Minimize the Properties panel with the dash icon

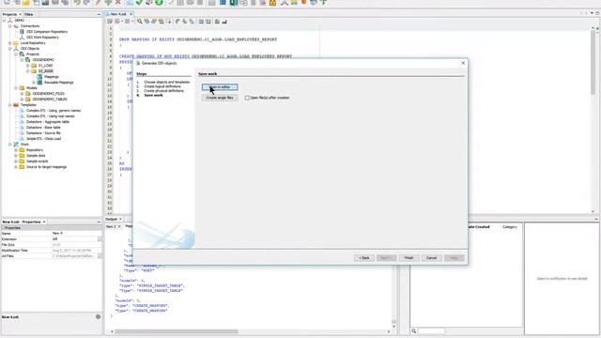coord(99,222)
